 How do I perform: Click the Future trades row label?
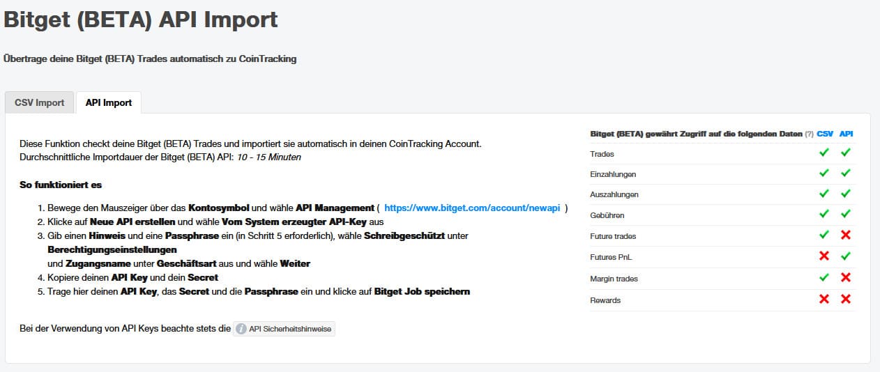tap(613, 236)
